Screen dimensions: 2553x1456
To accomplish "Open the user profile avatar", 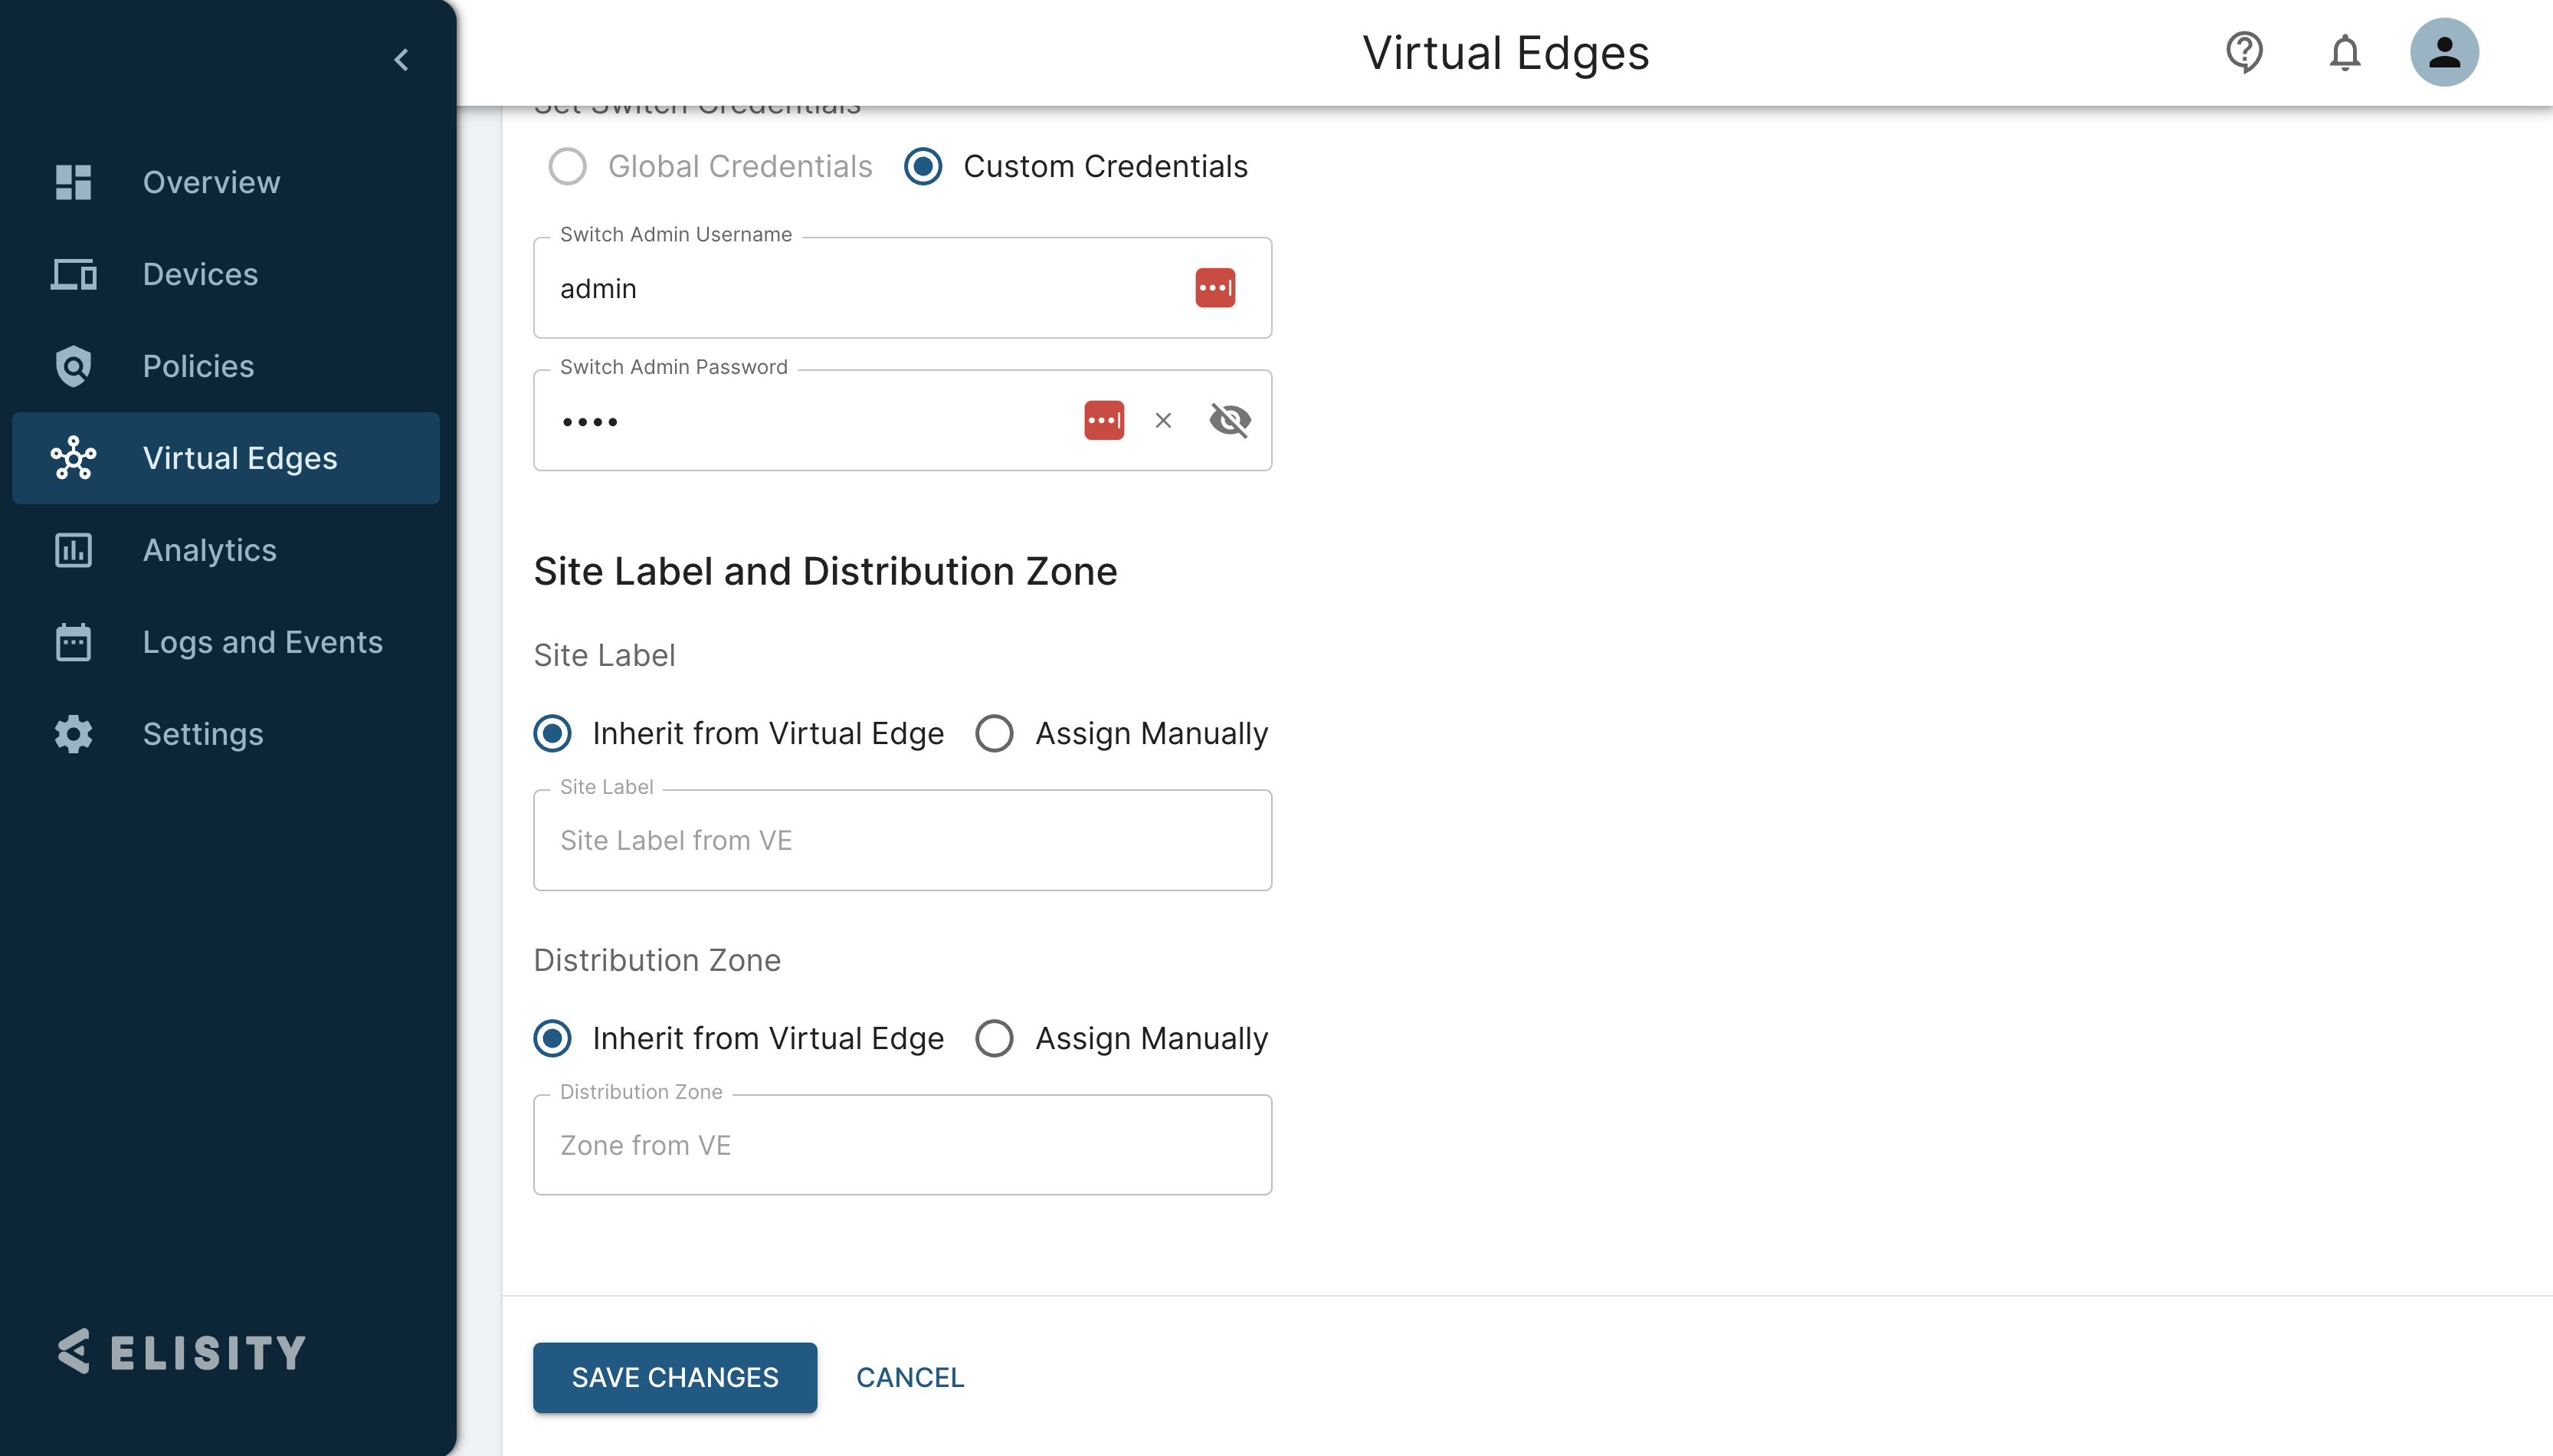I will click(x=2443, y=52).
